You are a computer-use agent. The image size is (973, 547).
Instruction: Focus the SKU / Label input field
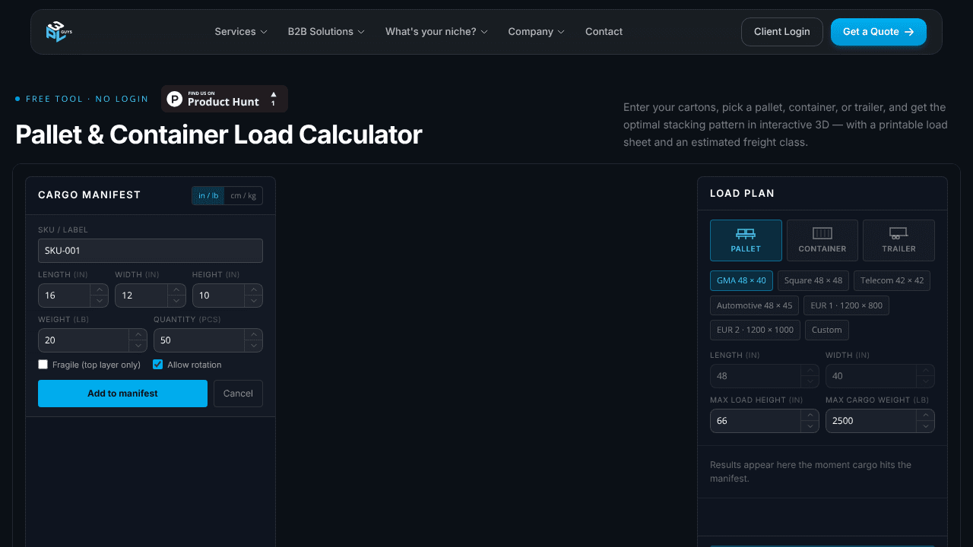pos(151,251)
